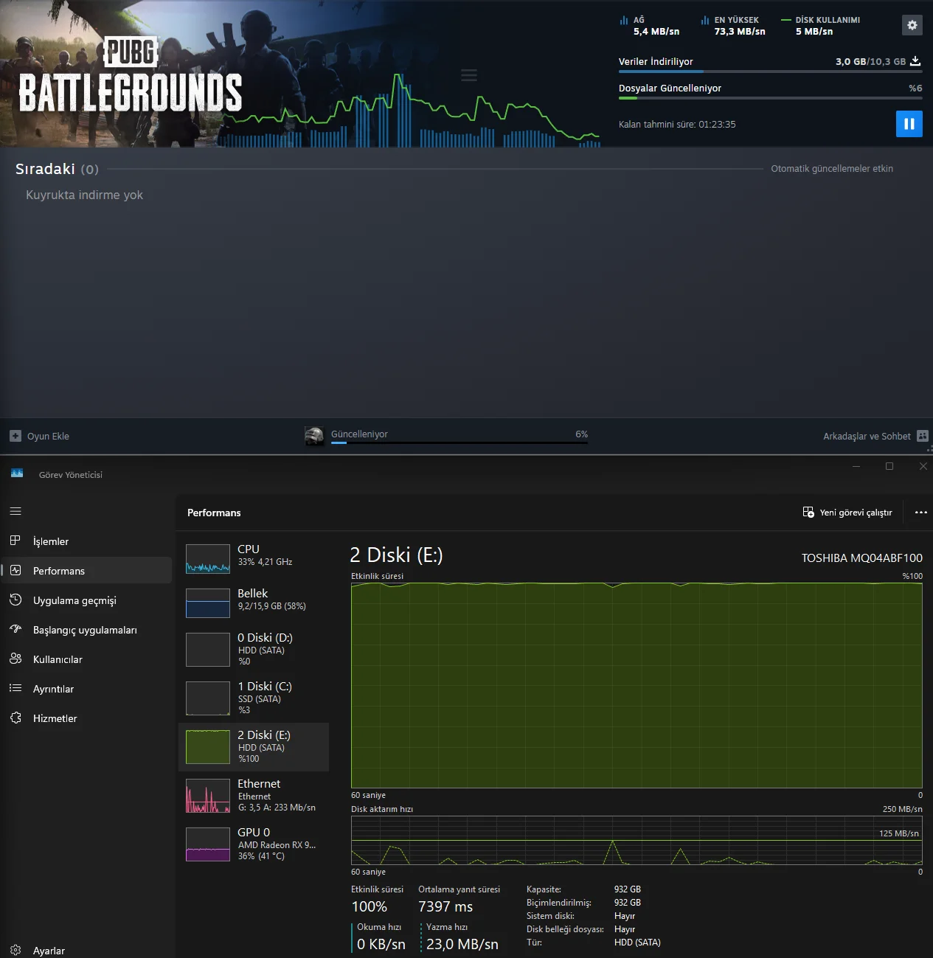The width and height of the screenshot is (933, 958).
Task: Click the Bellek mini graph thumbnail
Action: tap(208, 603)
